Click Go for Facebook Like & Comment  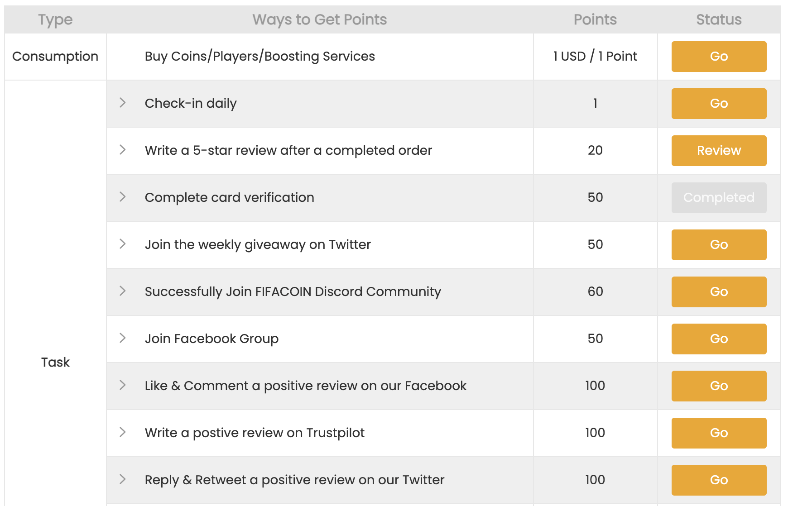pos(719,386)
